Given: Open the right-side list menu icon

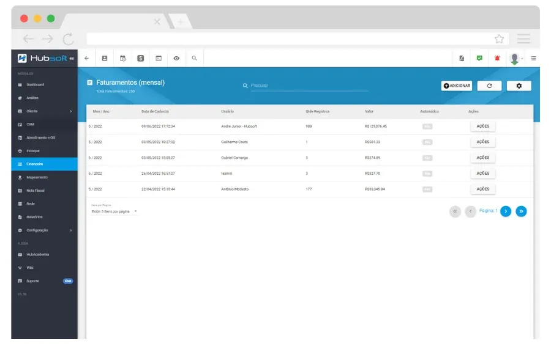Looking at the screenshot, I should coord(533,58).
